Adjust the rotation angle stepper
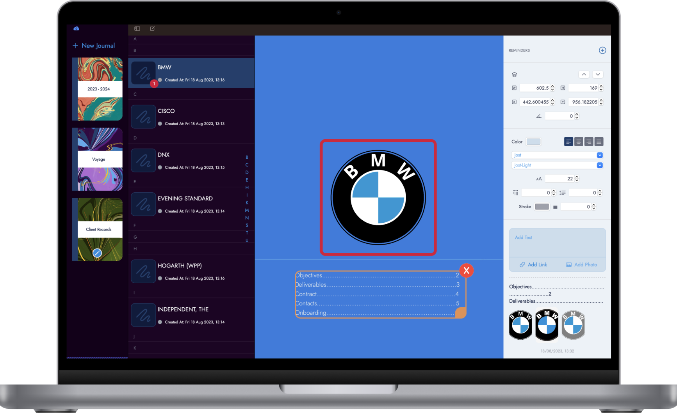This screenshot has width=677, height=413. pos(577,116)
